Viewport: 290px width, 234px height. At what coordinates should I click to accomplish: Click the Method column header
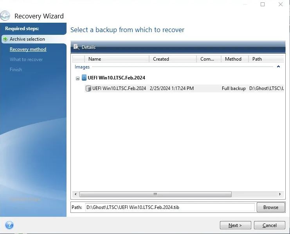(x=233, y=59)
